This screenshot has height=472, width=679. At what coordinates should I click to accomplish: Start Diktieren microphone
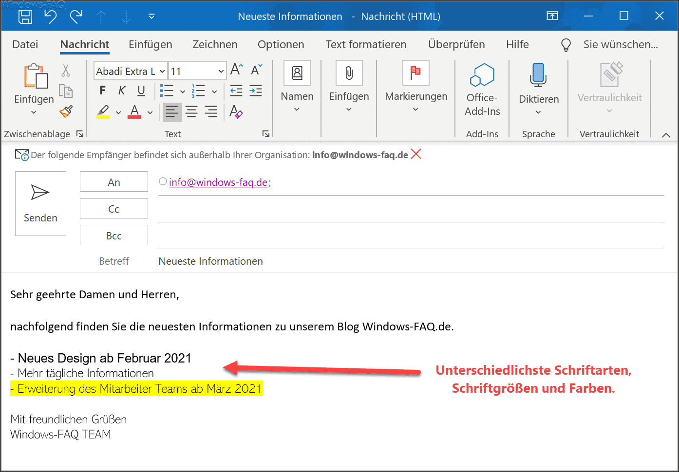tap(539, 90)
